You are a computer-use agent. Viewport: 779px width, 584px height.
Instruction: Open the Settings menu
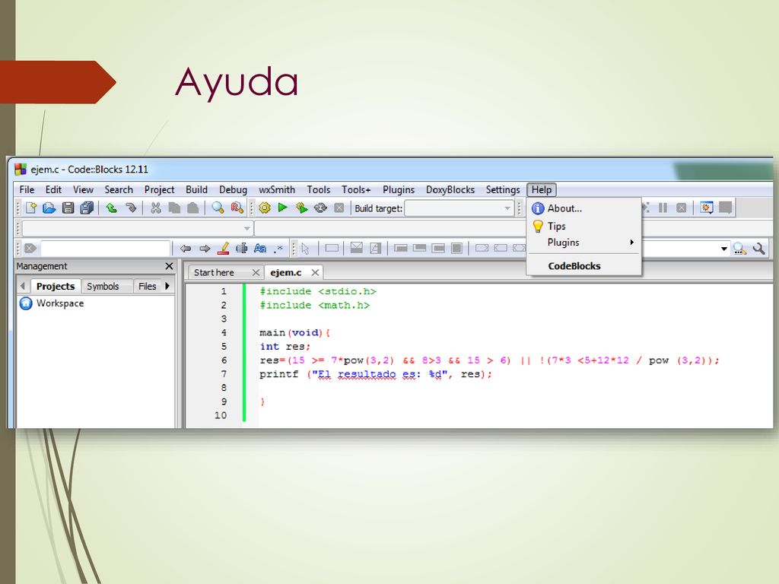[503, 189]
